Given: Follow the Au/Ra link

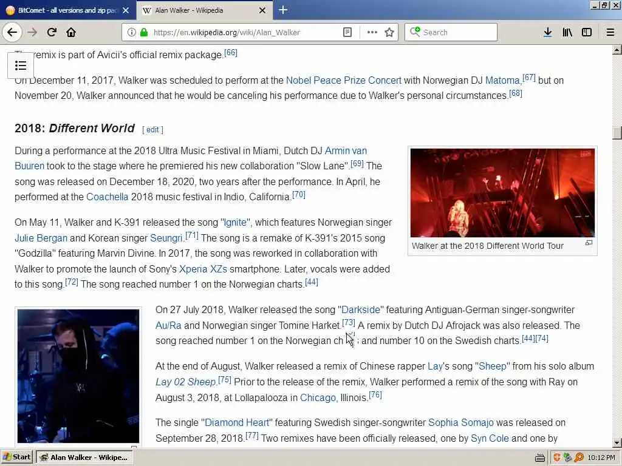Looking at the screenshot, I should click(168, 326).
